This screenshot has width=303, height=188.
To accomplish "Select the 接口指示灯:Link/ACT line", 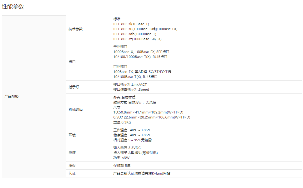I will point(130,84).
